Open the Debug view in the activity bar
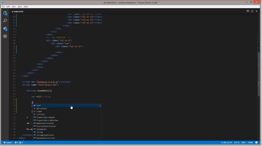 point(5,36)
